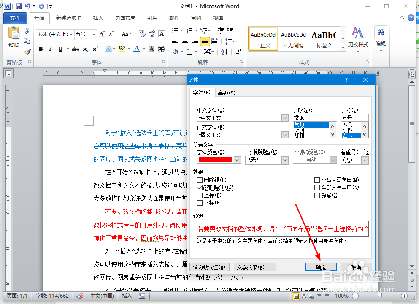Switch to the 高级 tab in Font dialog
Image resolution: width=419 pixels, height=304 pixels.
point(227,92)
